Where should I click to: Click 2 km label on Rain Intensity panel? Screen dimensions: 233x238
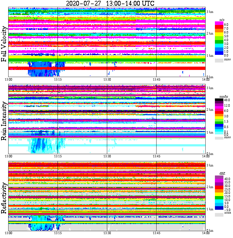point(210,110)
